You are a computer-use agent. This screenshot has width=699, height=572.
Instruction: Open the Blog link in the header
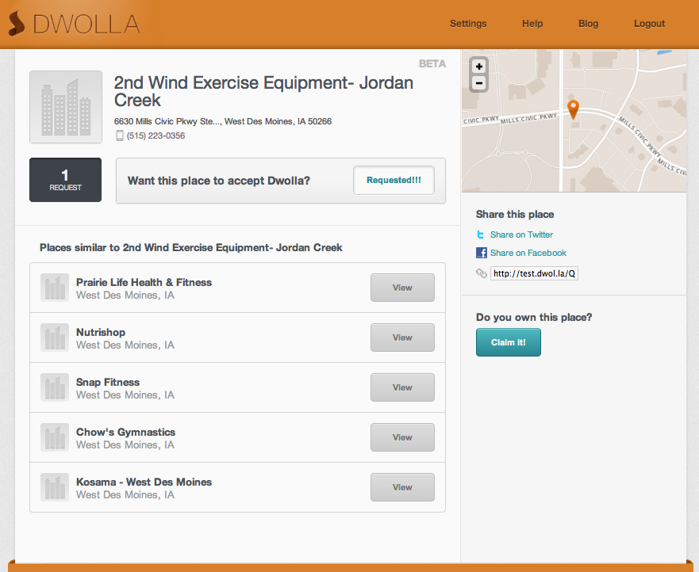point(588,24)
